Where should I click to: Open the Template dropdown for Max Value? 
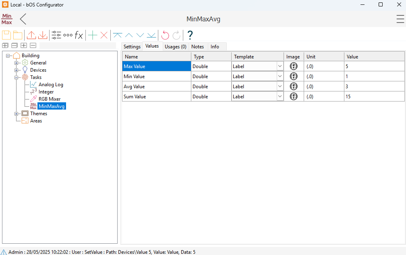coord(280,66)
